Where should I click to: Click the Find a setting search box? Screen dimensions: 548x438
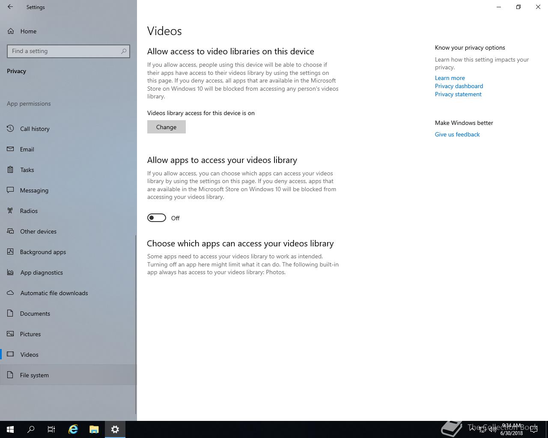click(68, 51)
